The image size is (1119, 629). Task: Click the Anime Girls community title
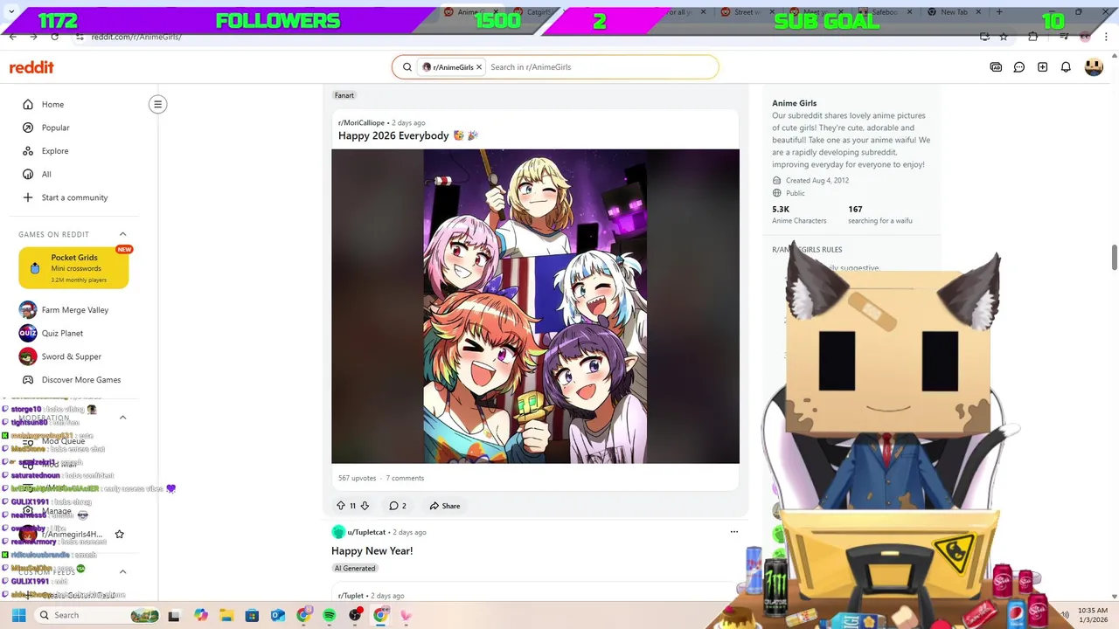click(x=794, y=103)
